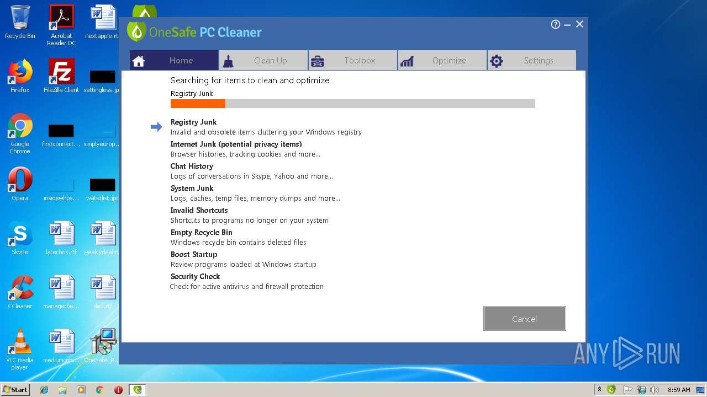Select the ded.rtf desktop document
Screen dimensions: 707x397
click(x=103, y=292)
